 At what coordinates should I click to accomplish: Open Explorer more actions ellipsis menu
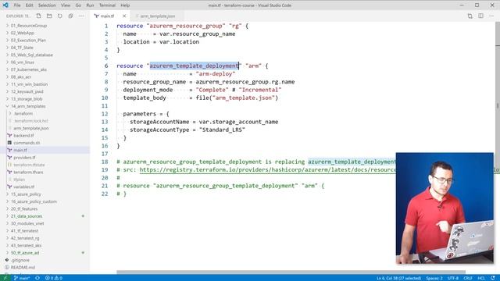pos(81,16)
